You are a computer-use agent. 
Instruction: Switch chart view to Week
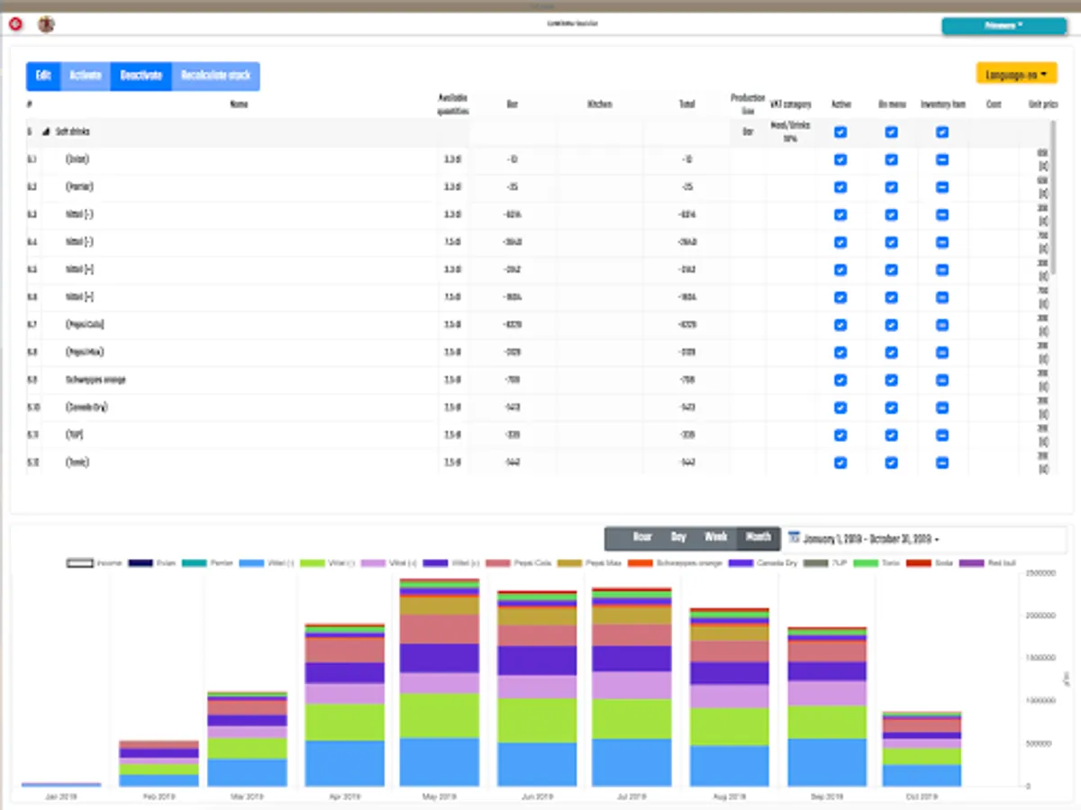pos(715,537)
